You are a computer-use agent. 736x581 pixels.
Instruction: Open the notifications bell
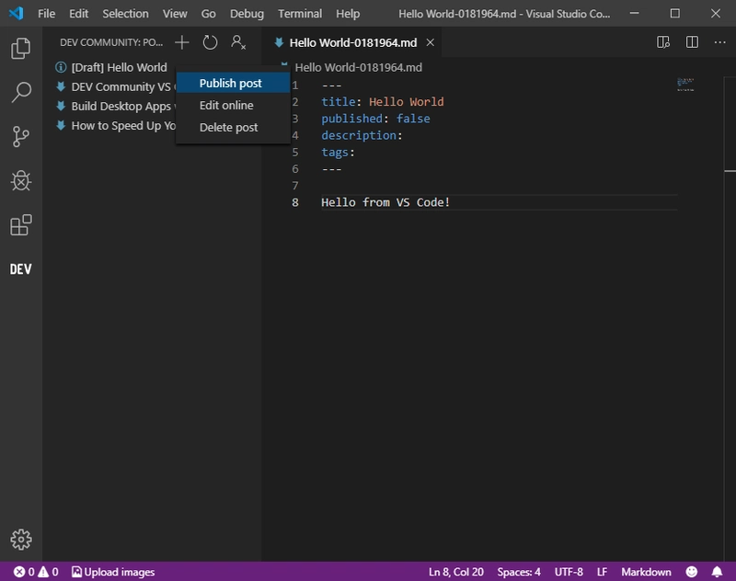717,572
